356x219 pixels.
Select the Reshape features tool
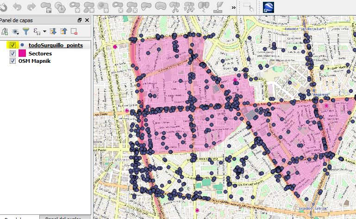(x=146, y=6)
